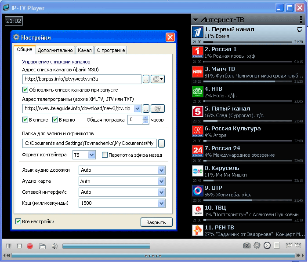Click the Закрыть button
308x262 pixels.
(156, 222)
